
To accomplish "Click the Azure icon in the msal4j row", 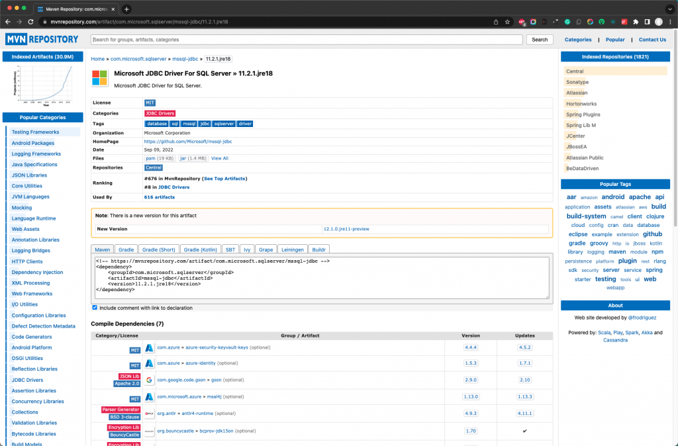I will point(149,397).
